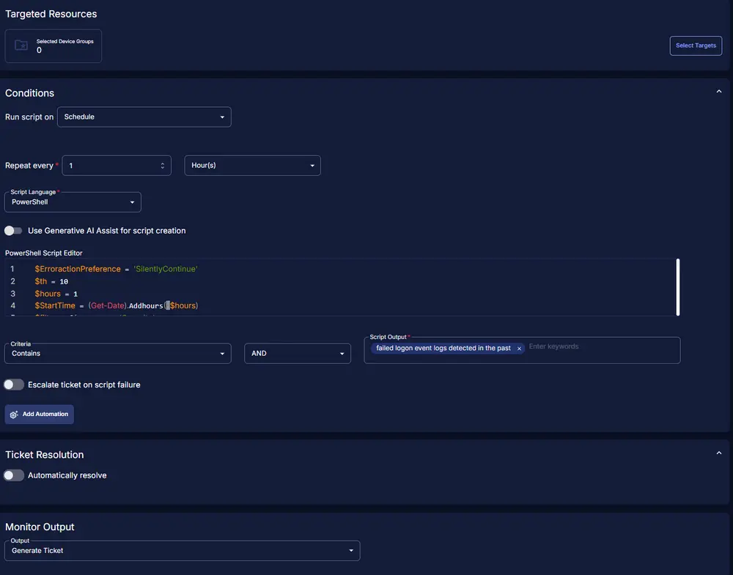
Task: Open the Run script on Schedule dropdown
Action: point(144,117)
